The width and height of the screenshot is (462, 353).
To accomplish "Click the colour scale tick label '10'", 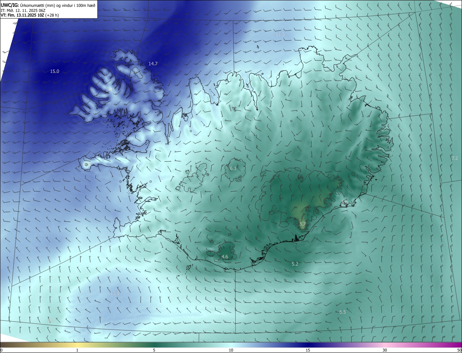I will tap(231, 350).
